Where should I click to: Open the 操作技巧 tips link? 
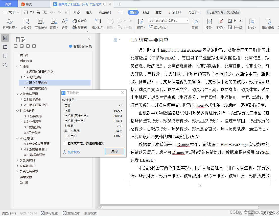pos(71,152)
